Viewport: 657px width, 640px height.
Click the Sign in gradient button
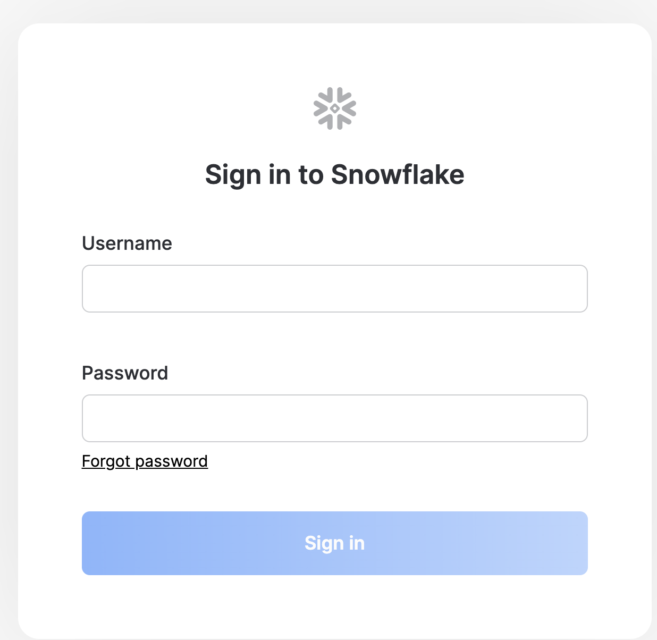click(x=335, y=543)
